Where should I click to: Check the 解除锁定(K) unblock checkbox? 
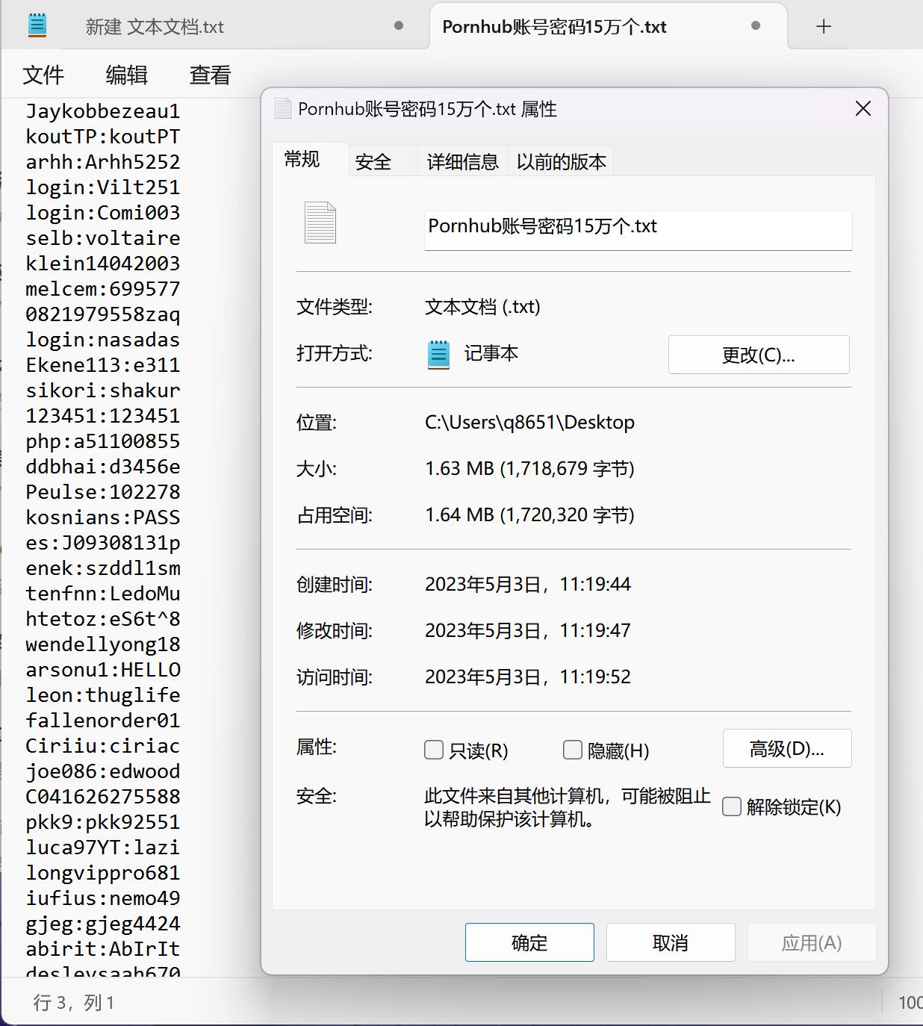[x=732, y=806]
